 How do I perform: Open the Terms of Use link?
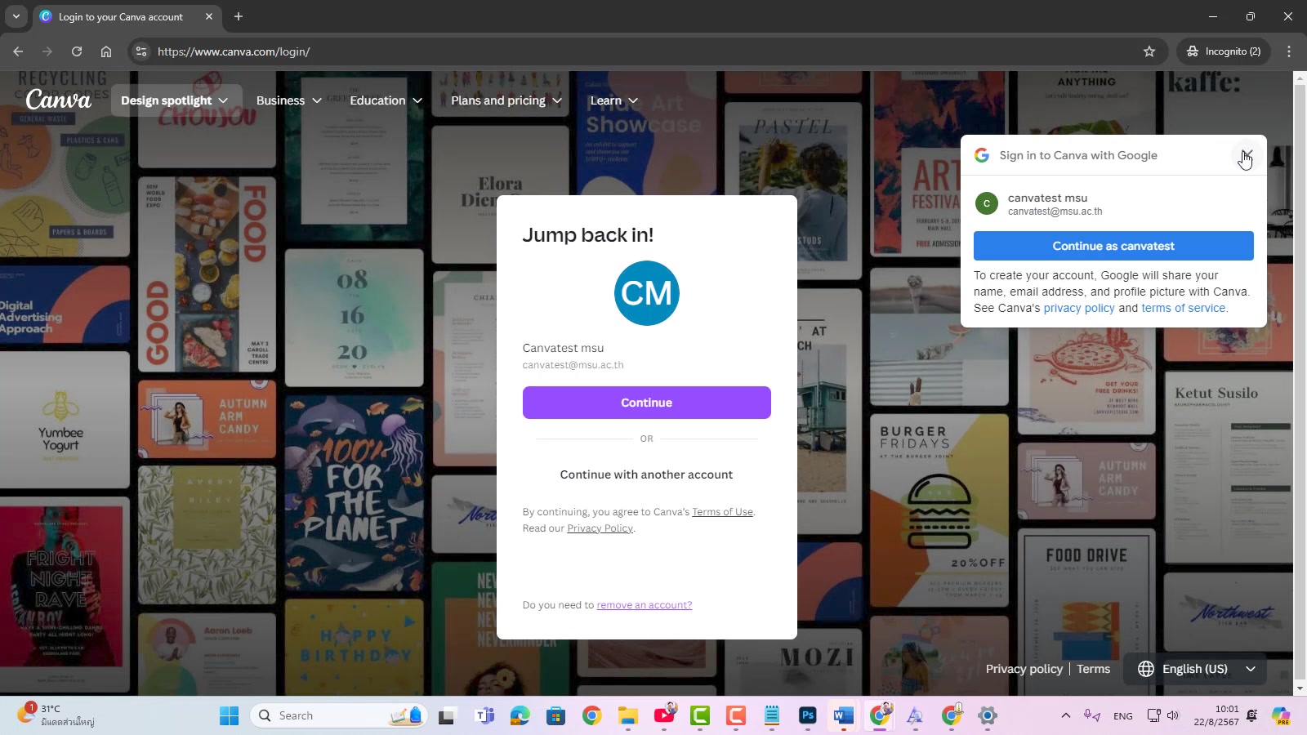722,512
